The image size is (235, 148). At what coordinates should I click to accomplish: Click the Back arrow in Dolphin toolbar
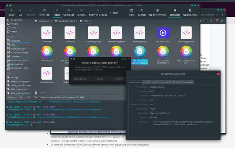pyautogui.click(x=11, y=10)
